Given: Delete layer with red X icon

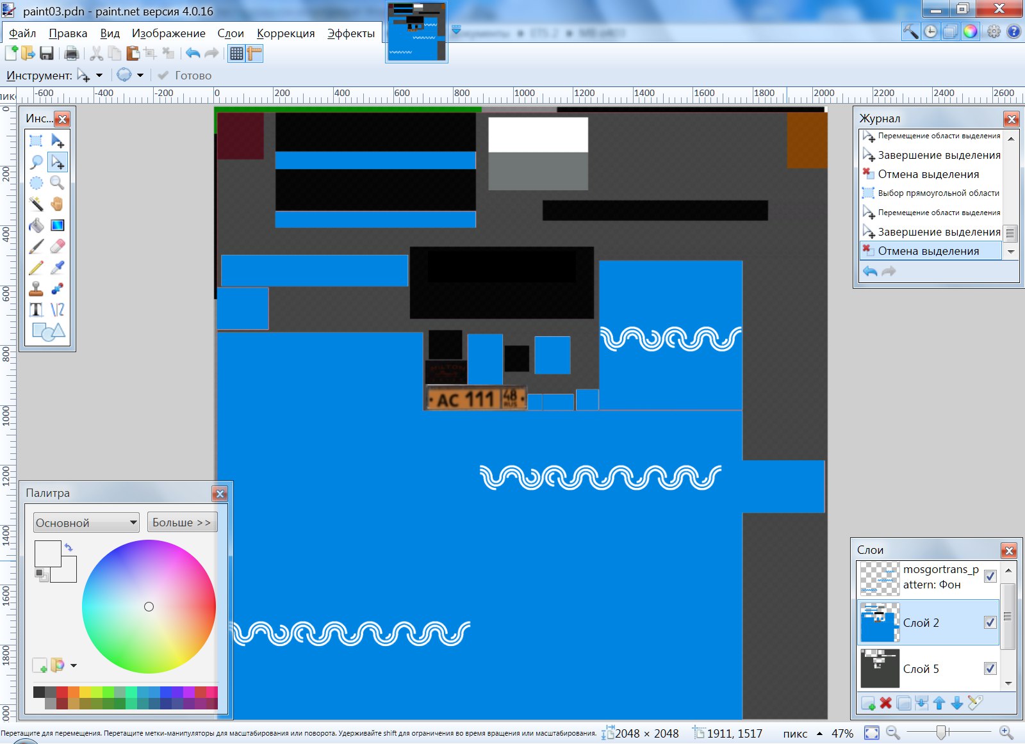Looking at the screenshot, I should pos(886,703).
